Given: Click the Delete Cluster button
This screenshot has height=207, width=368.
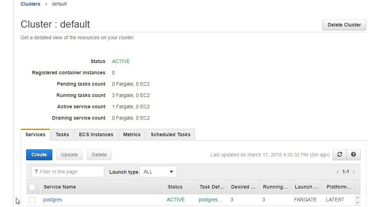Looking at the screenshot, I should (344, 25).
